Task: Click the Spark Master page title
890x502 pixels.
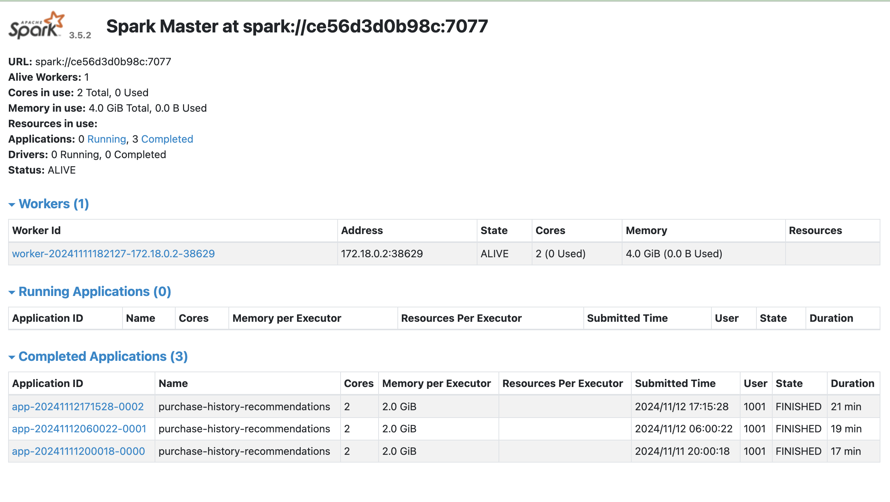Action: [x=297, y=26]
